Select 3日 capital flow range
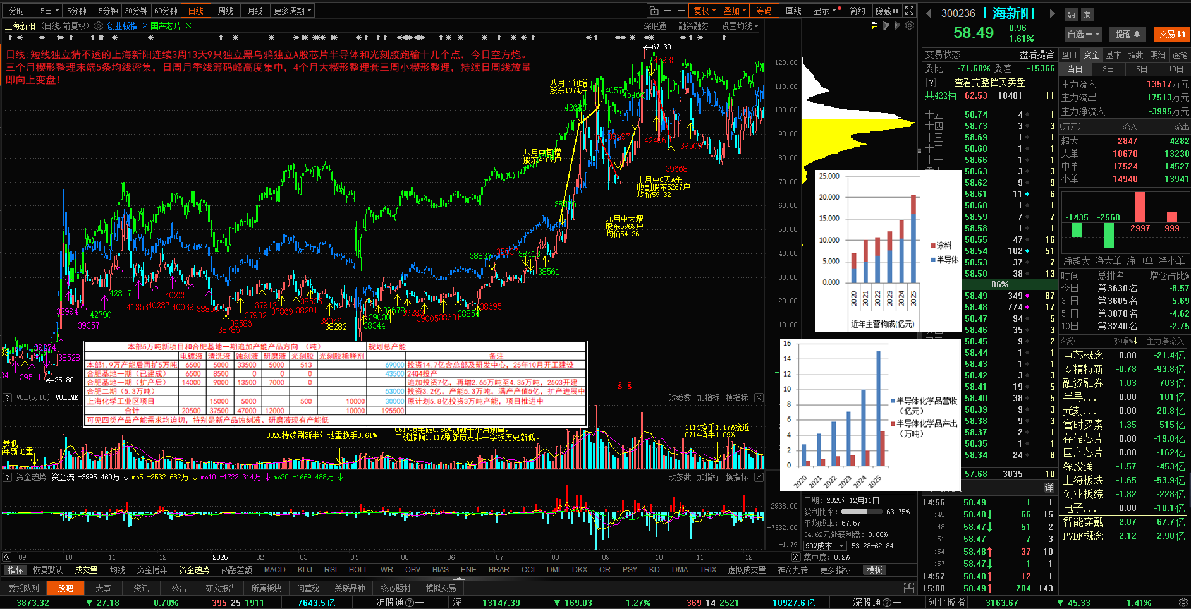Viewport: 1191px width, 609px height. [1108, 69]
